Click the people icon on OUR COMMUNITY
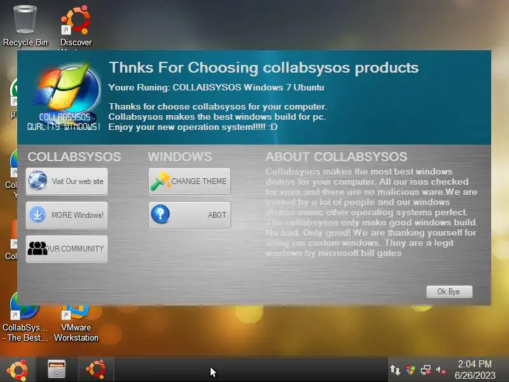Viewport: 509px width, 382px height. [38, 248]
